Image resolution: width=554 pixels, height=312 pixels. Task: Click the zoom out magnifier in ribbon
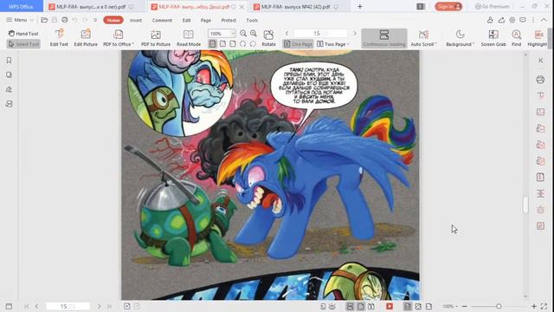pos(243,33)
